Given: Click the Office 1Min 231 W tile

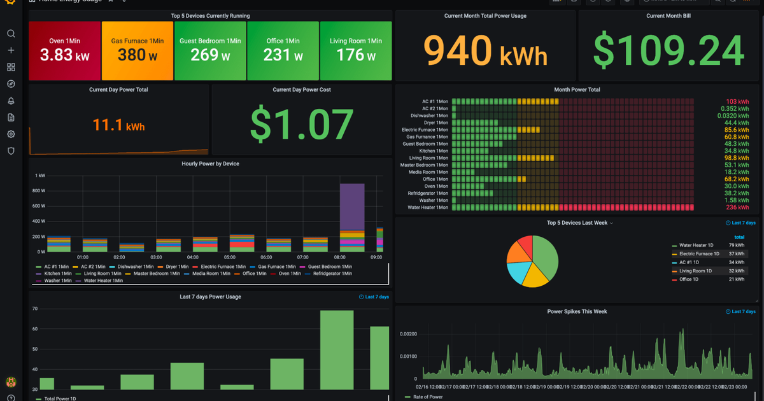Looking at the screenshot, I should (x=283, y=51).
